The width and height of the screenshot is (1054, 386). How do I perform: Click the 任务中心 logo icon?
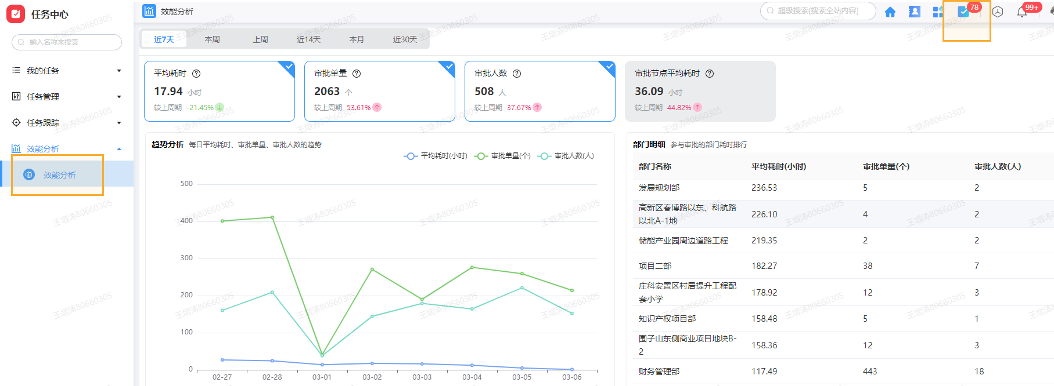point(16,14)
